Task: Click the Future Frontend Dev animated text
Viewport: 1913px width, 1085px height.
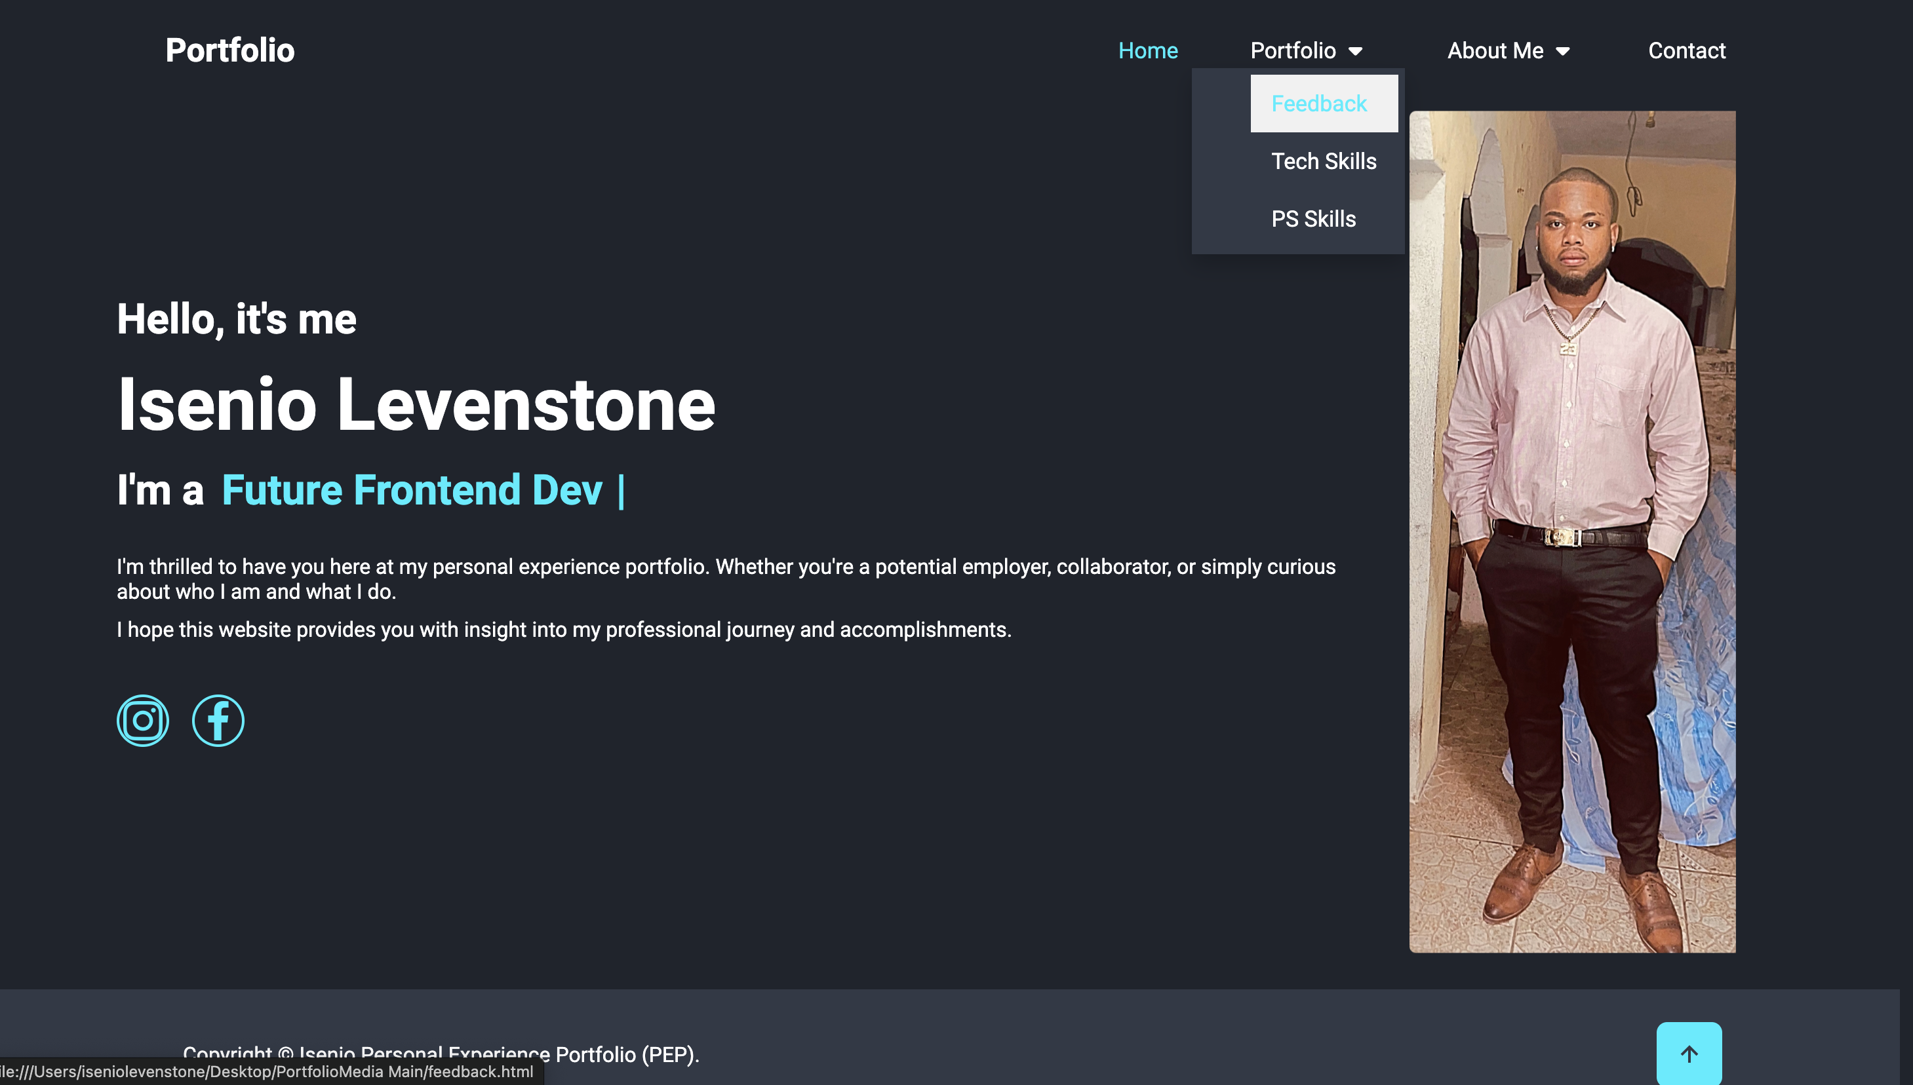Action: tap(412, 490)
